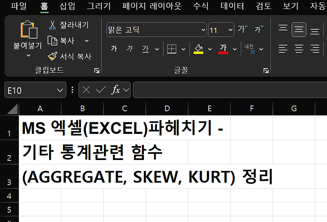Open fill color dropdown arrow
Screen dimensions: 327x222
pos(210,49)
